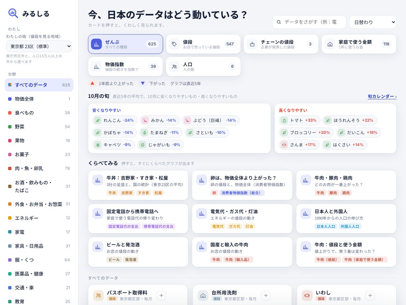
Task: Click chart icon of 牛丼 comparison card
Action: 98,180
